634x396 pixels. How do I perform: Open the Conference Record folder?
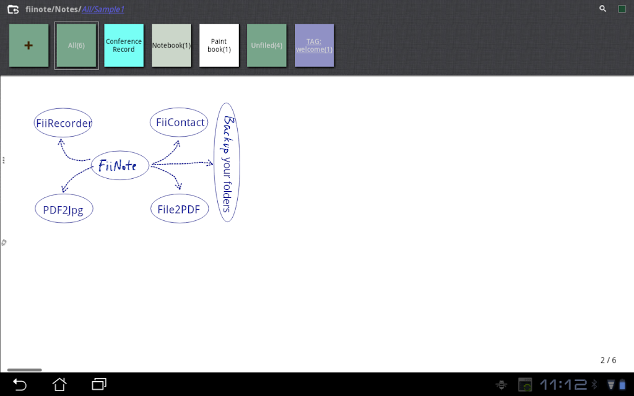(124, 45)
